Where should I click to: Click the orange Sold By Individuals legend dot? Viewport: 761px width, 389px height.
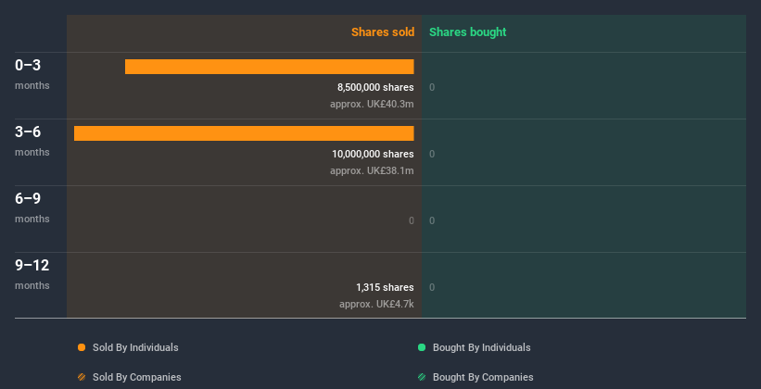[82, 347]
